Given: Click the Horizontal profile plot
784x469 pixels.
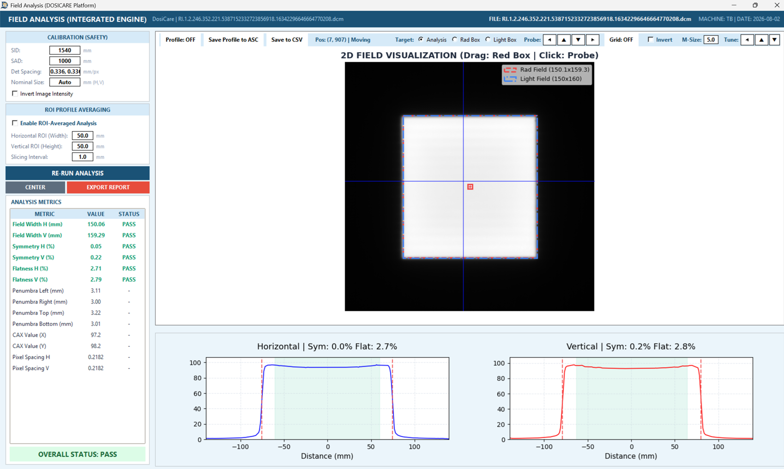Looking at the screenshot, I should click(327, 398).
